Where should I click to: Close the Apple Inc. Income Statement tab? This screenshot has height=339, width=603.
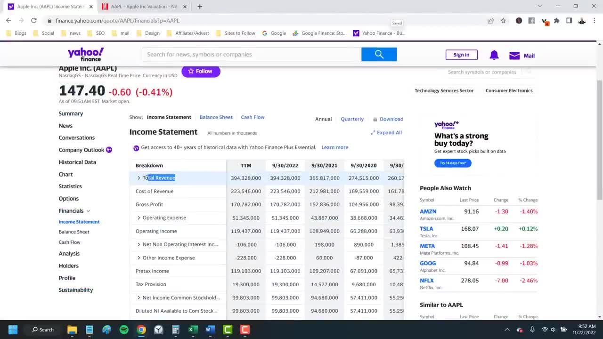click(x=91, y=7)
